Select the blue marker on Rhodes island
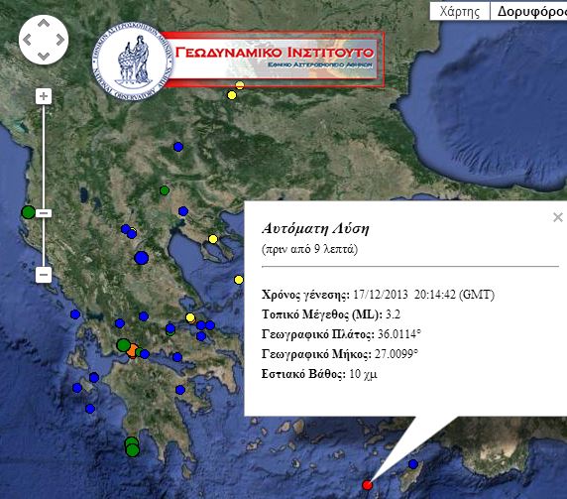Viewport: 567px width, 499px height. [413, 464]
